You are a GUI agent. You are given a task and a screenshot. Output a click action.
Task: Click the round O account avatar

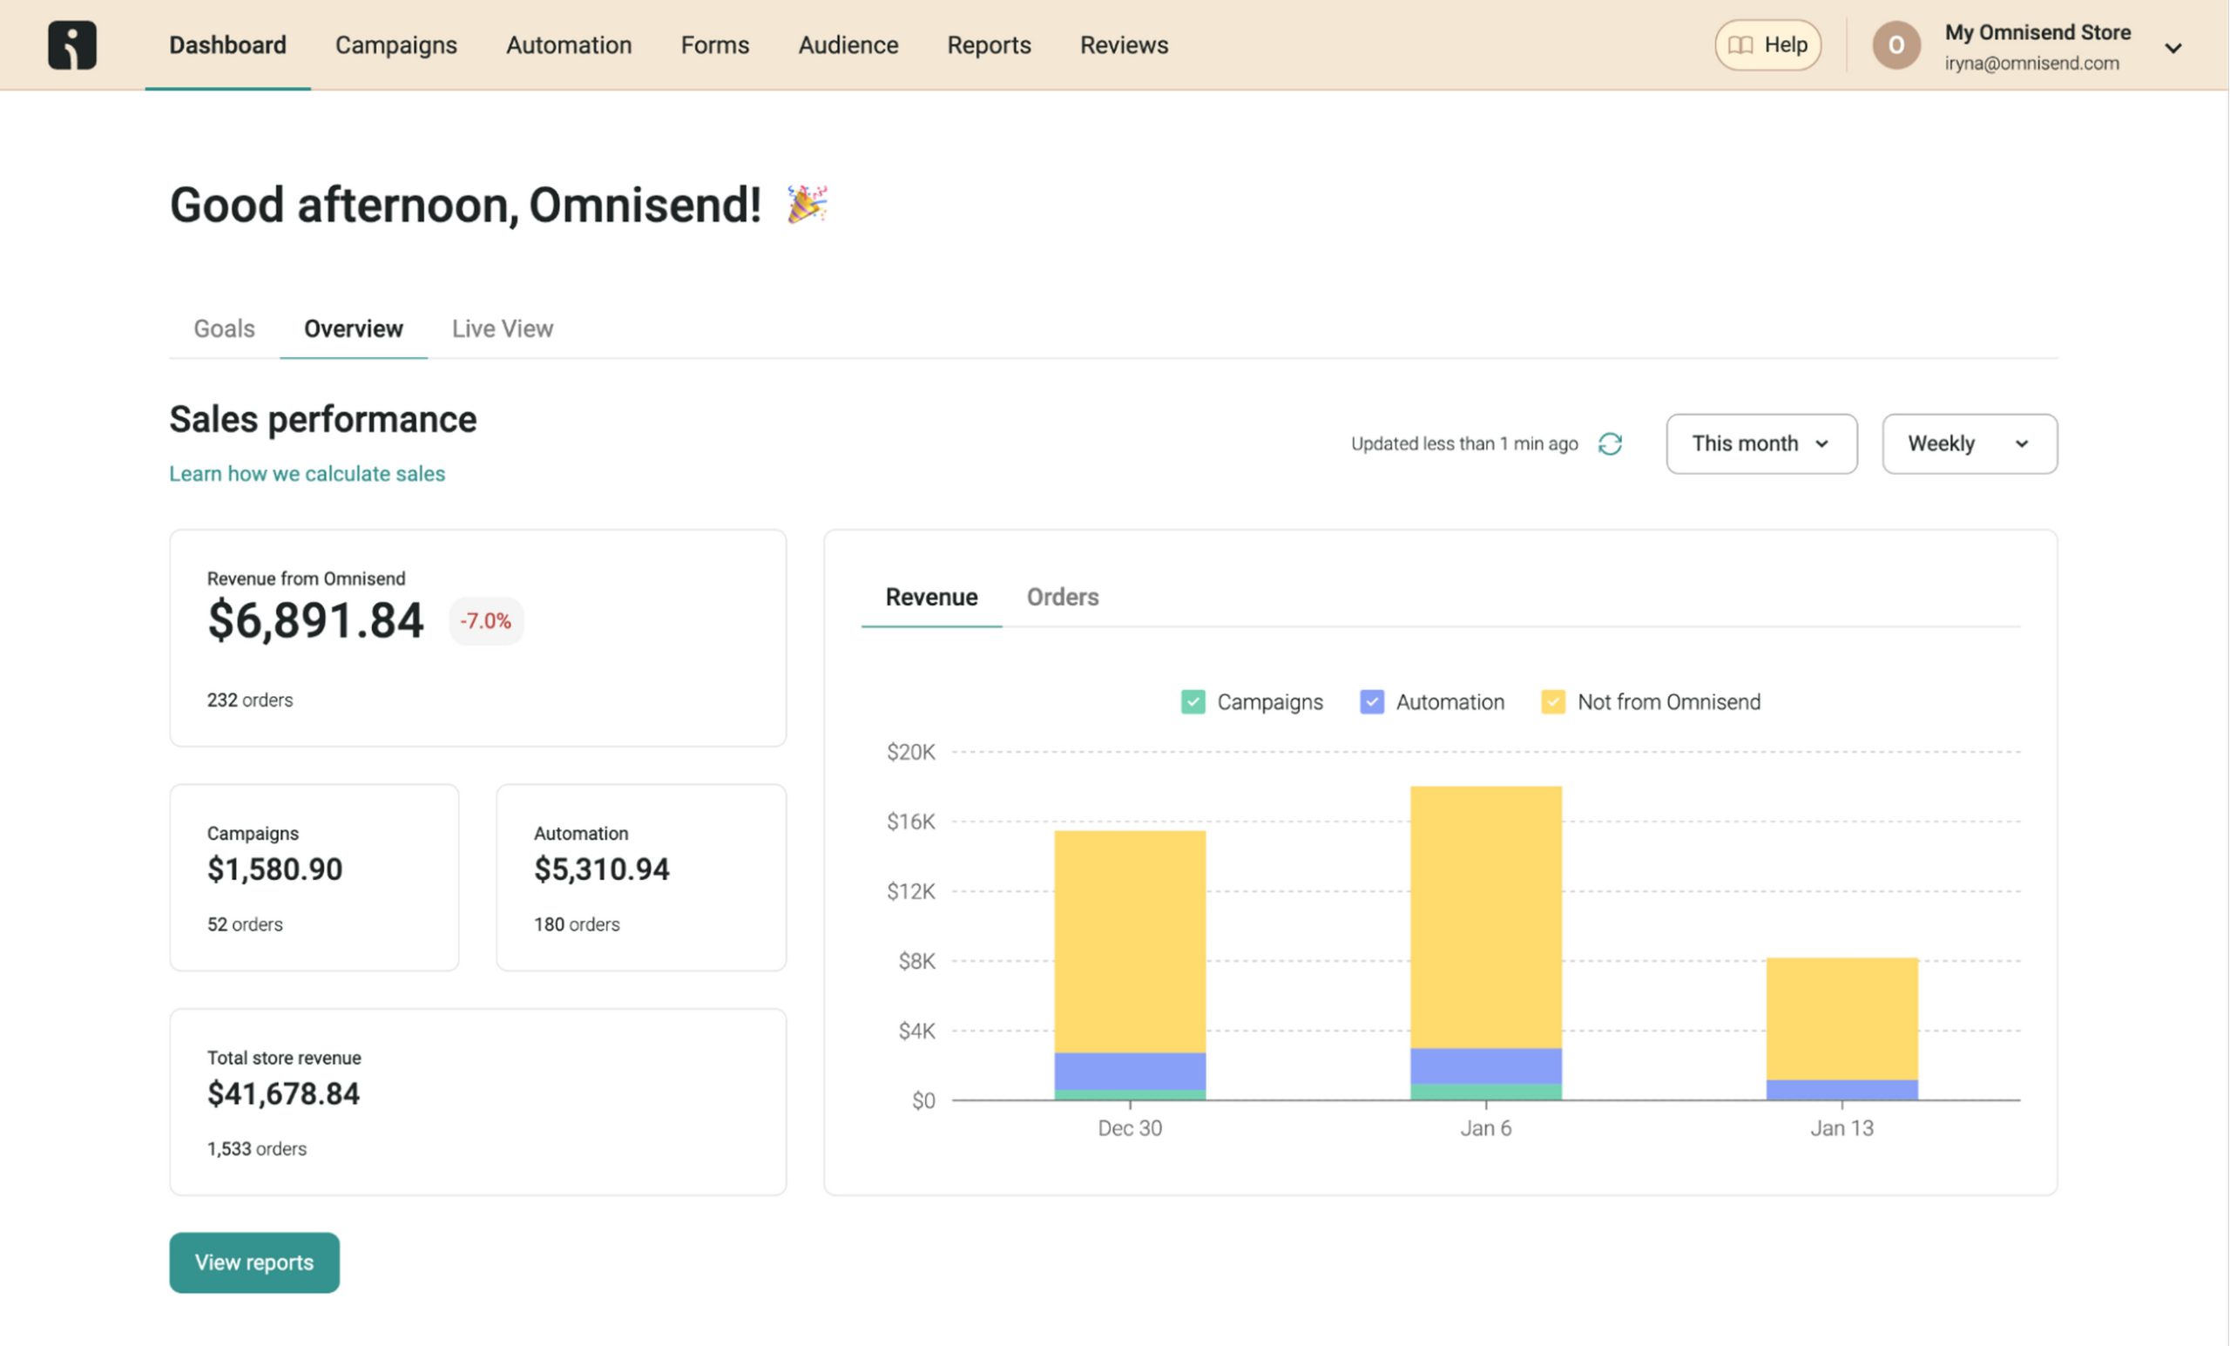coord(1896,45)
